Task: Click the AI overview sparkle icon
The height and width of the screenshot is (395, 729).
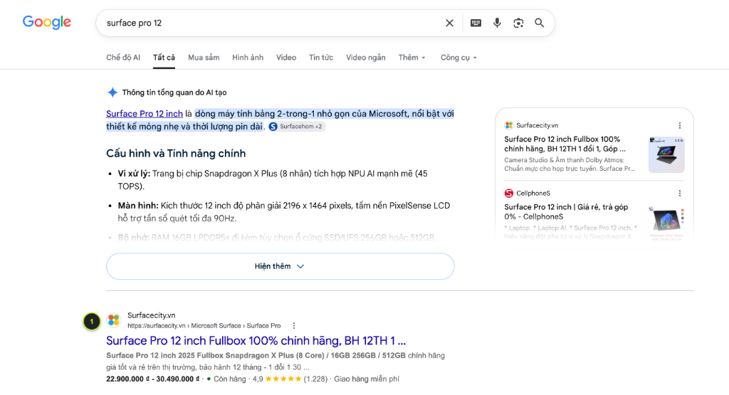Action: [x=112, y=92]
